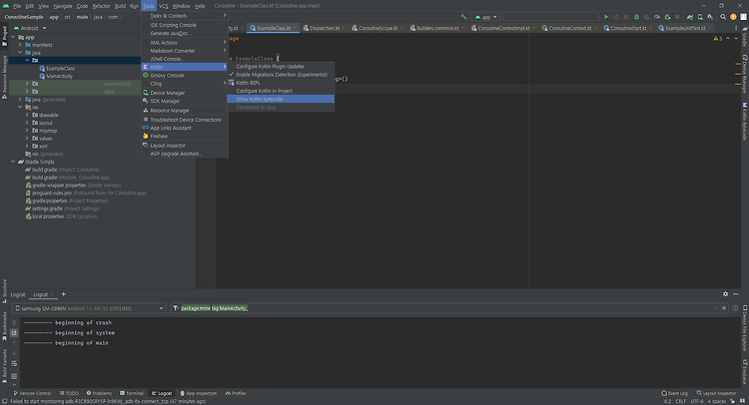Open Layout Inspector from the Tools menu
The width and height of the screenshot is (749, 405).
[185, 145]
